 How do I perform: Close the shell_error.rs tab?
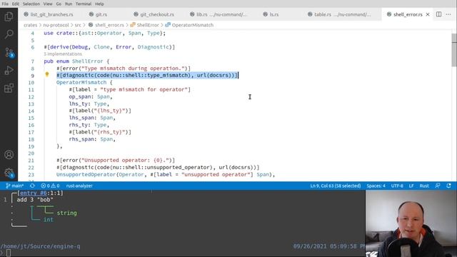428,14
